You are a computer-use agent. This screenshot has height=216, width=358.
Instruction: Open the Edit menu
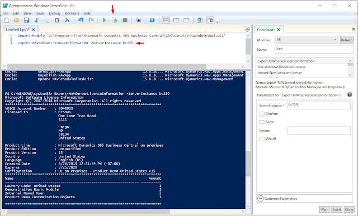[x=16, y=13]
